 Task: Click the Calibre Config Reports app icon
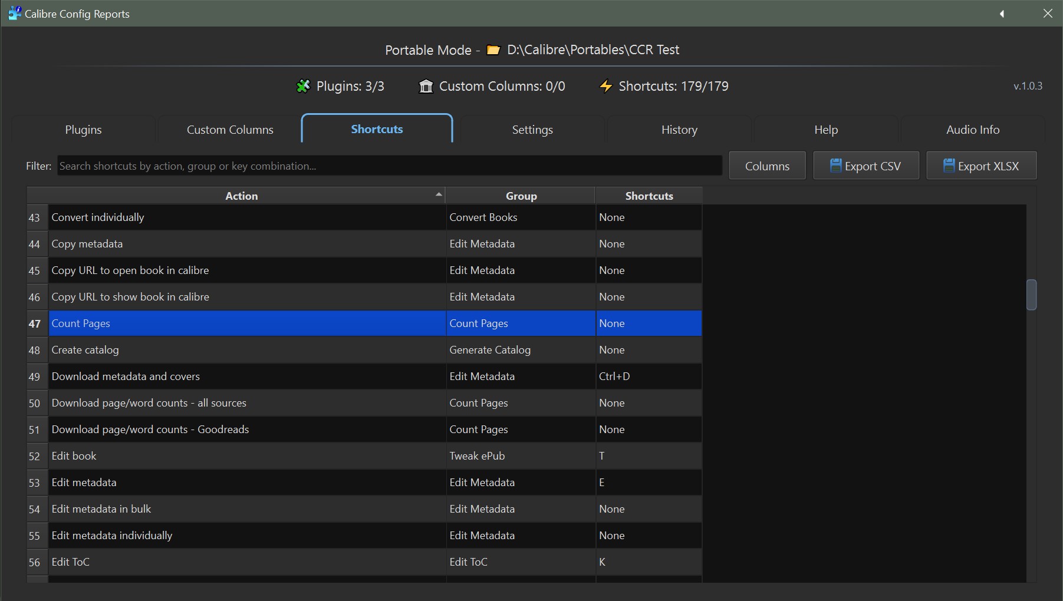coord(14,13)
